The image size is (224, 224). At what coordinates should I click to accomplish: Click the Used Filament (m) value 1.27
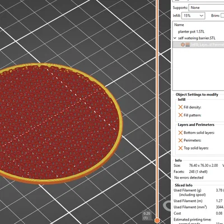coord(219,201)
